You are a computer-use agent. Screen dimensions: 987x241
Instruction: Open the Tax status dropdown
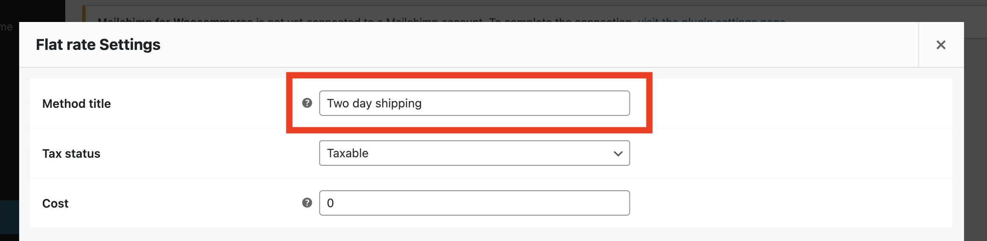(x=474, y=153)
